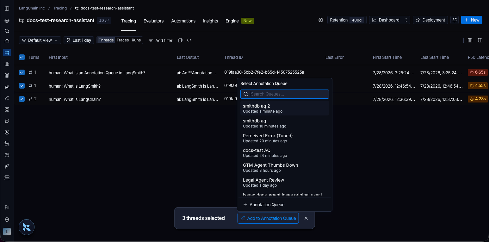Open the Dashboard button
The width and height of the screenshot is (489, 242).
386,20
